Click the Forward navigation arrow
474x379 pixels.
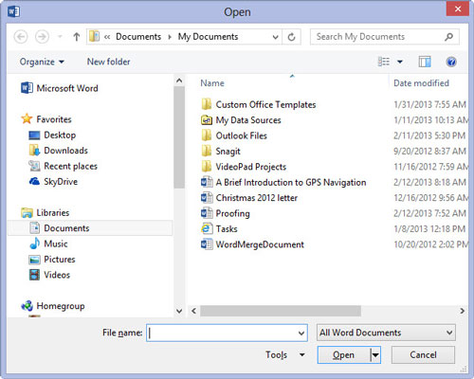[x=42, y=37]
